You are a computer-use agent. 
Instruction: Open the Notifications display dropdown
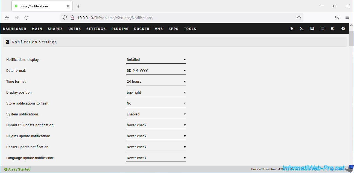tap(156, 60)
